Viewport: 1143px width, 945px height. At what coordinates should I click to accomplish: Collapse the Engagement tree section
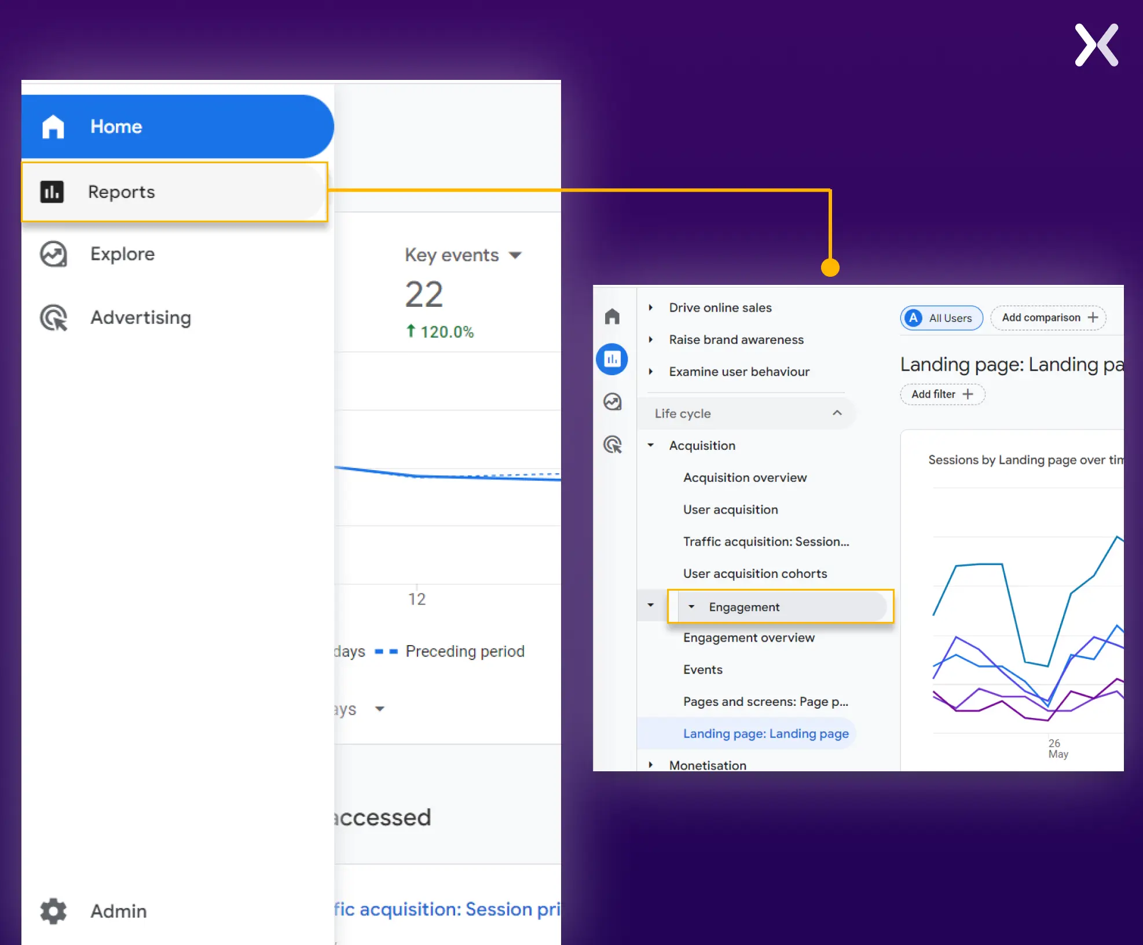coord(691,607)
